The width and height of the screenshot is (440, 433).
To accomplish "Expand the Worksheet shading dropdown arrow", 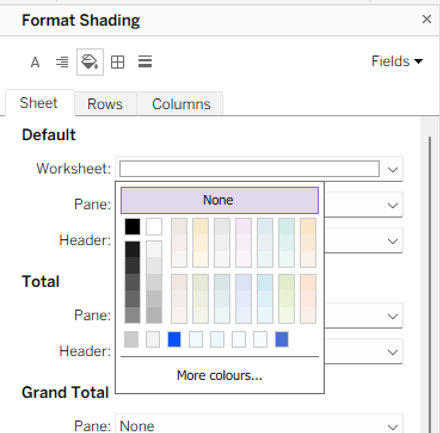I will pos(392,169).
